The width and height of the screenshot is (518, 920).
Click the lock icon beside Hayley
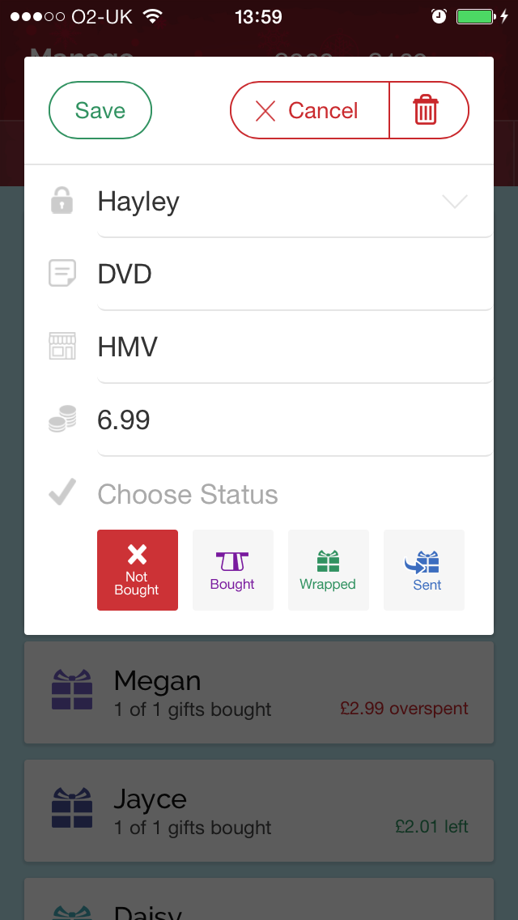(62, 201)
